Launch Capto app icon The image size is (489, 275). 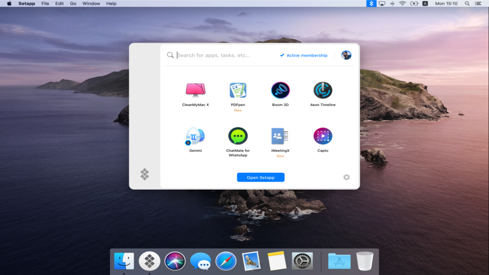323,136
